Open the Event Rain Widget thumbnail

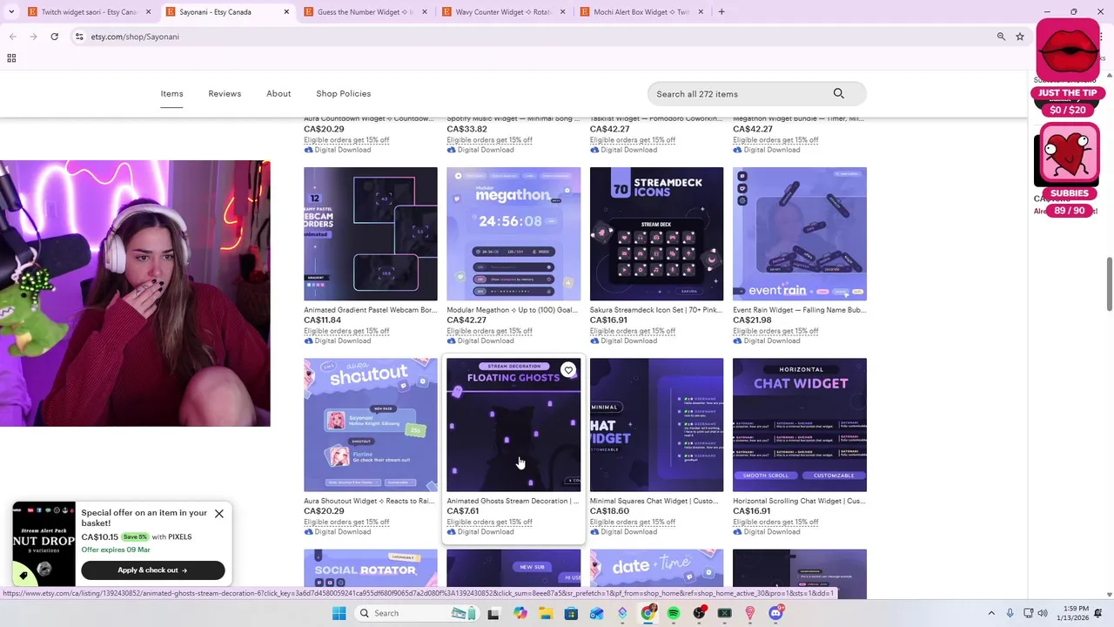point(800,234)
